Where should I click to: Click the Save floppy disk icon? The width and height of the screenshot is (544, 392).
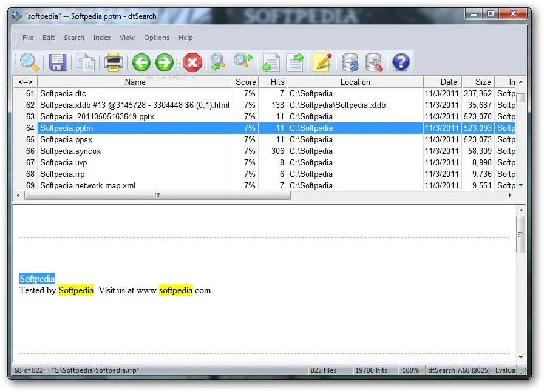point(58,62)
